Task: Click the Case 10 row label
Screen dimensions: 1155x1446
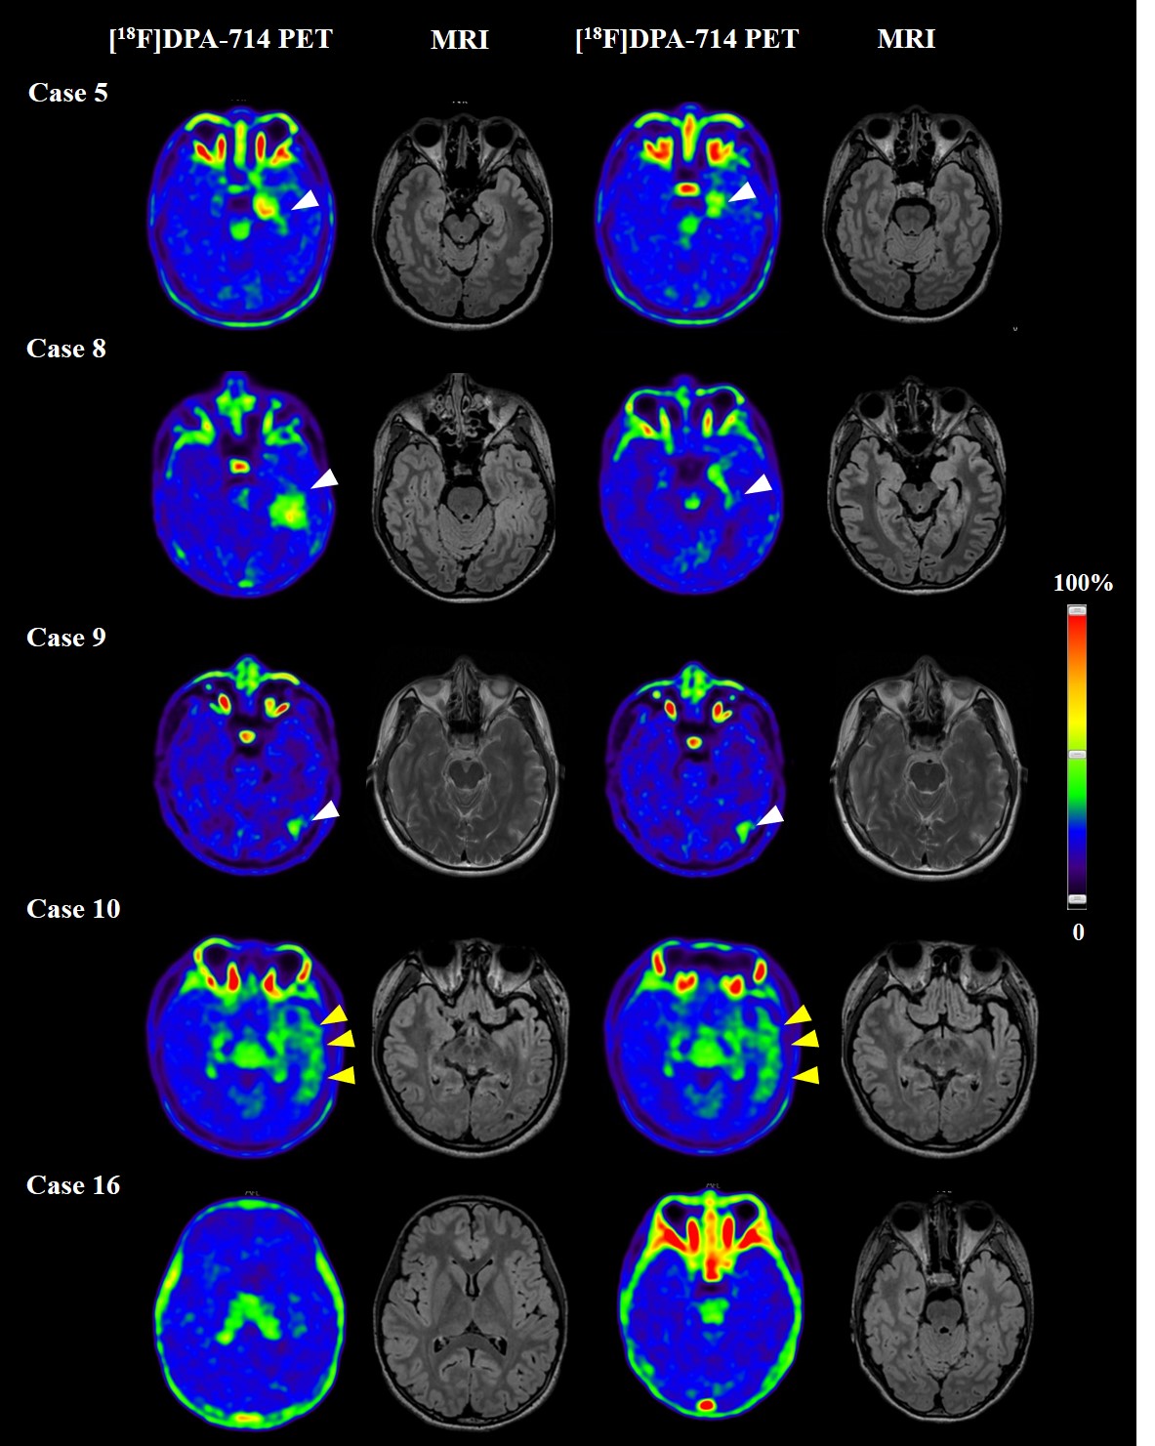Action: coord(73,909)
